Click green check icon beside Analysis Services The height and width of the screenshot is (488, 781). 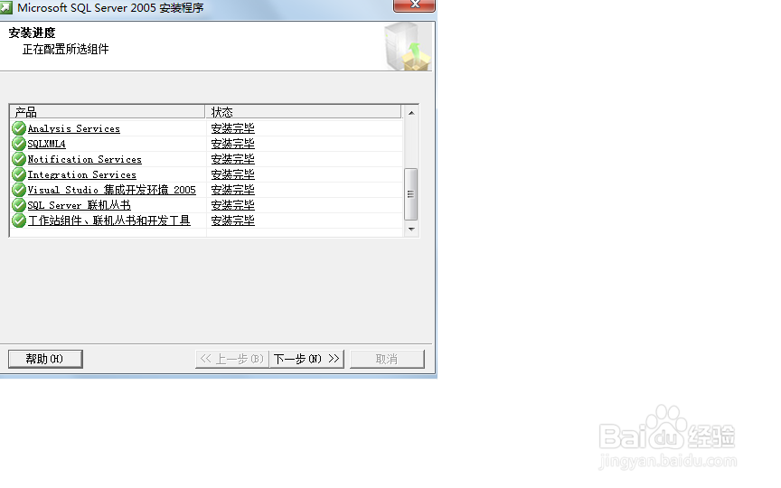click(x=19, y=128)
